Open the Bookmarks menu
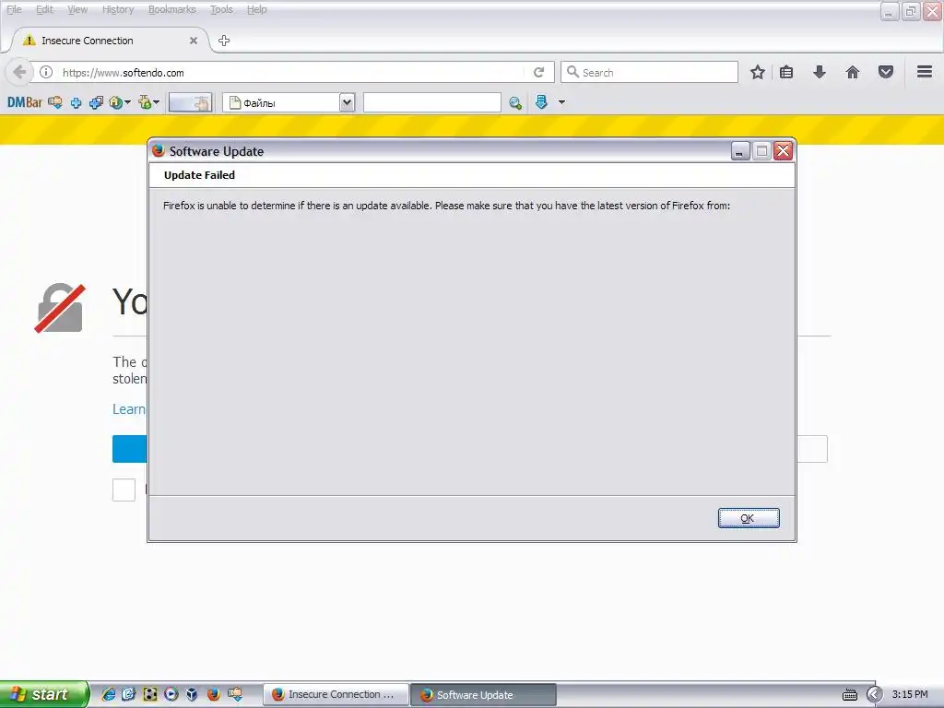 click(171, 9)
